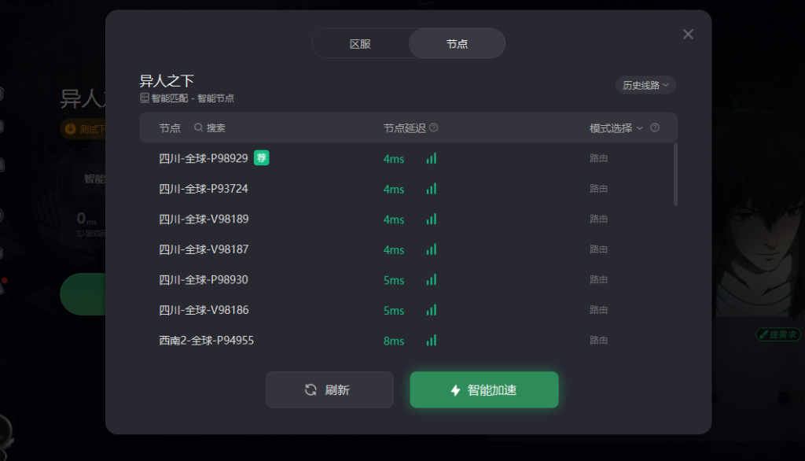Click the search magnifier icon

[198, 127]
